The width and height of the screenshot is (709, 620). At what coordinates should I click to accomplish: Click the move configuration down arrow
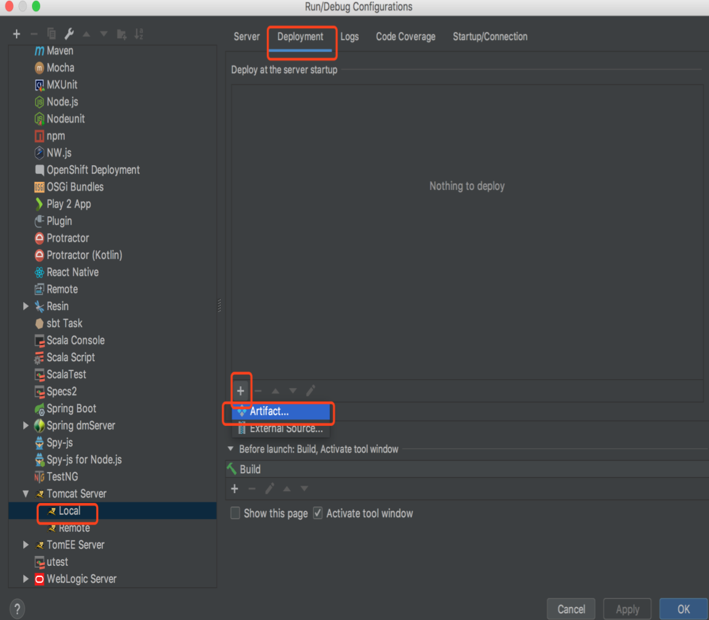tap(104, 34)
